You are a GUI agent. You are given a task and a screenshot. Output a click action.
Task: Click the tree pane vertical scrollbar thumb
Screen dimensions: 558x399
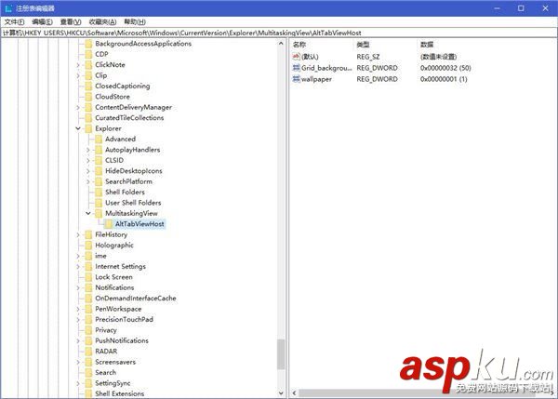[281, 354]
